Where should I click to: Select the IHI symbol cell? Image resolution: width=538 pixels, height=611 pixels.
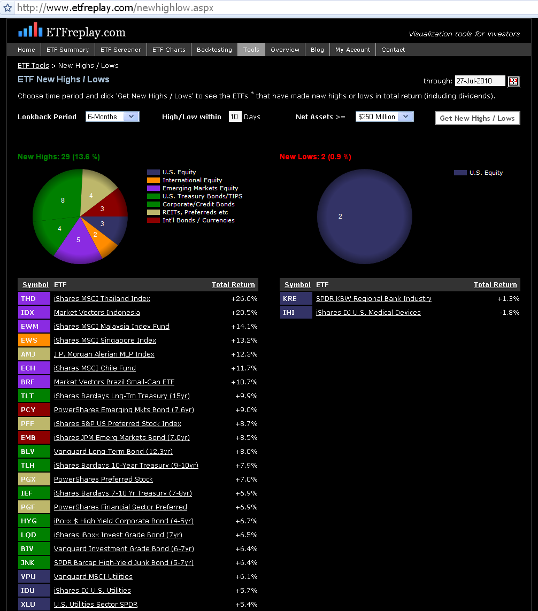296,313
